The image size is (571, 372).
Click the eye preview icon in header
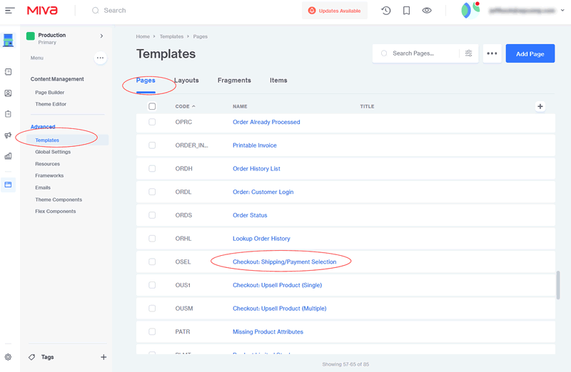click(427, 11)
